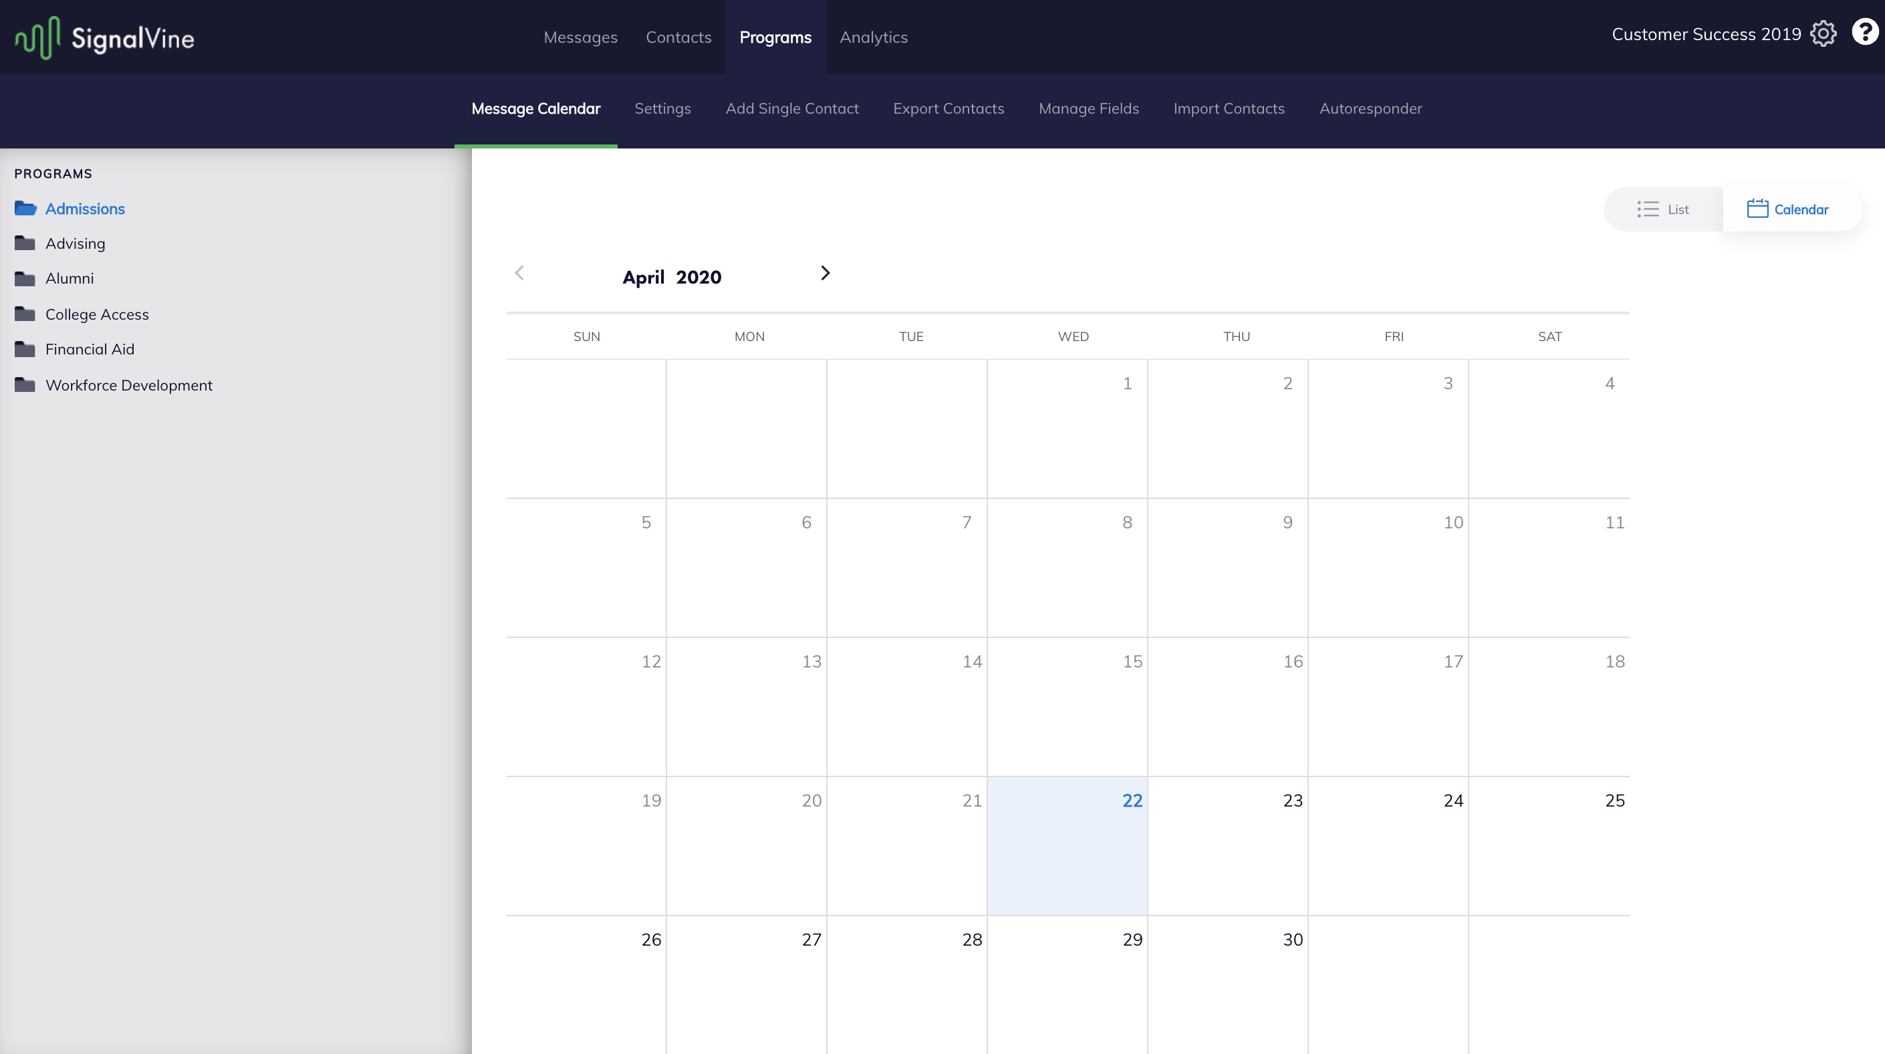The image size is (1885, 1054).
Task: Open the help question mark icon
Action: (1864, 33)
